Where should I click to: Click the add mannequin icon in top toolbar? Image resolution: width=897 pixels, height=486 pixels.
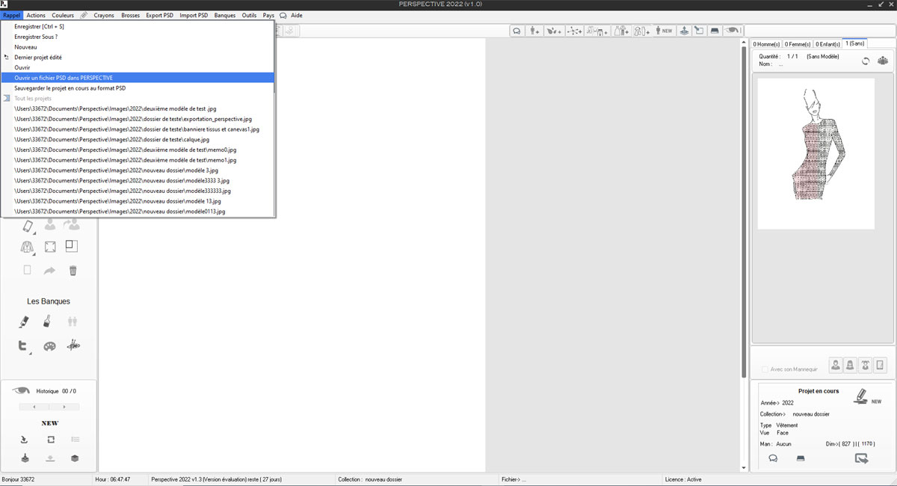534,31
